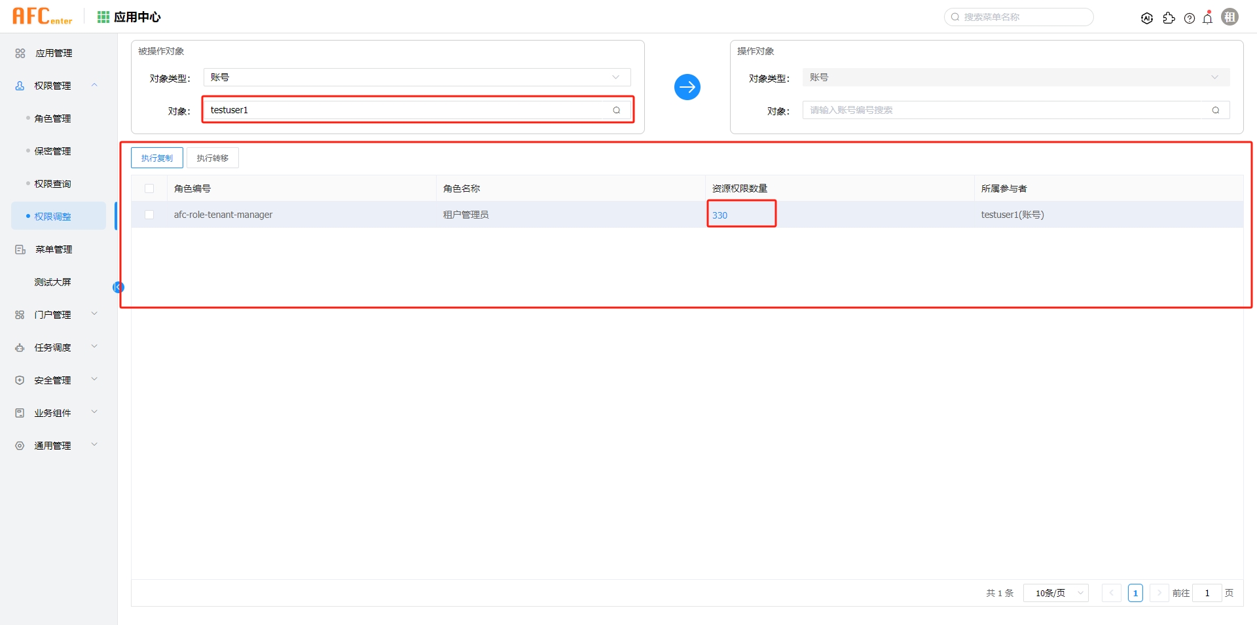Click the 安全管理 shield icon
Screen dimensions: 1257x625
pos(19,380)
